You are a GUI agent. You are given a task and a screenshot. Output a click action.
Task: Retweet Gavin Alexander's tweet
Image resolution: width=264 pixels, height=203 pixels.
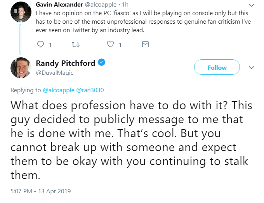(x=75, y=45)
